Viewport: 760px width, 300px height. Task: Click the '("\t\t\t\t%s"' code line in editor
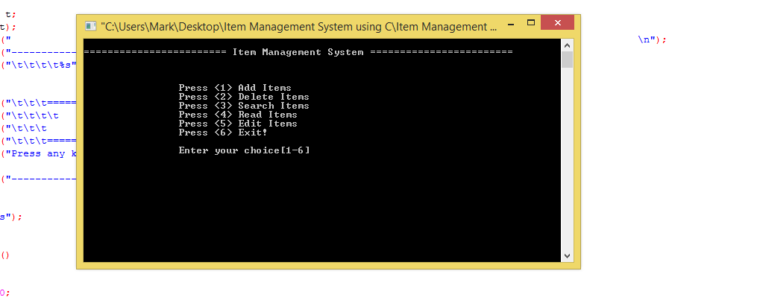pyautogui.click(x=38, y=65)
